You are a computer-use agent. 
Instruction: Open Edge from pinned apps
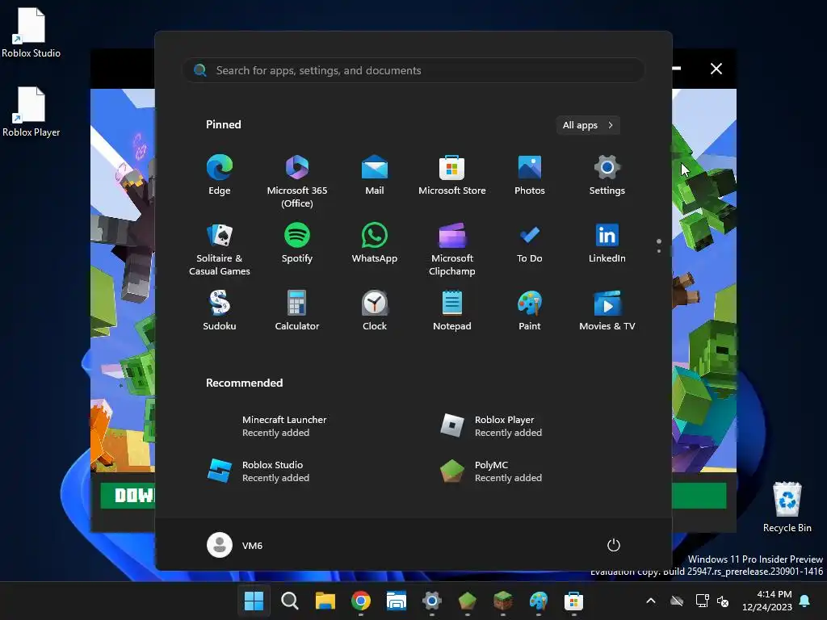220,175
